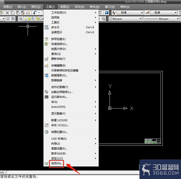Click the 命名 UCS icon in menu

click(46, 125)
